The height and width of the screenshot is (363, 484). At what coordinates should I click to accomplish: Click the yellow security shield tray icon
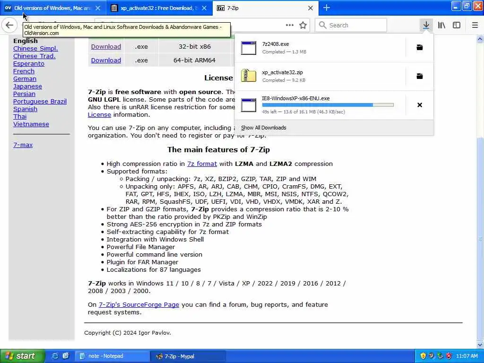[423, 356]
